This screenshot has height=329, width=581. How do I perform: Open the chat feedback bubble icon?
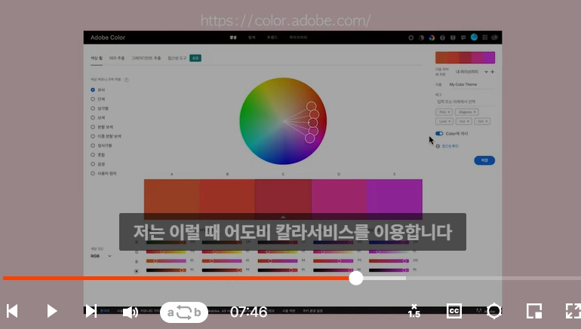pos(463,38)
